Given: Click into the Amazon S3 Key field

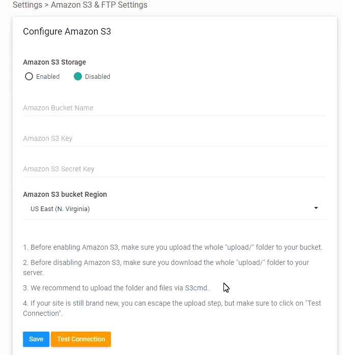Looking at the screenshot, I should (174, 138).
